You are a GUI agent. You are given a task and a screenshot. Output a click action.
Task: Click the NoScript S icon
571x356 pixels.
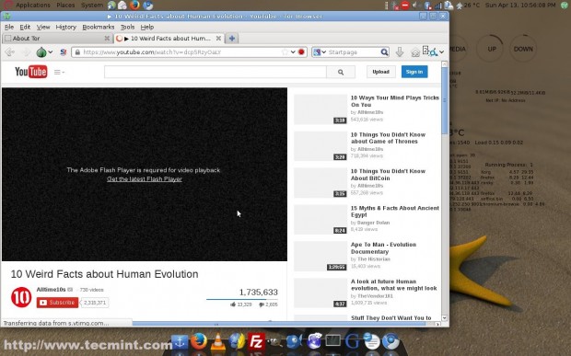coord(63,52)
